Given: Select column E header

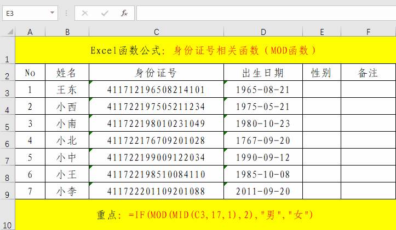Looking at the screenshot, I should coord(322,32).
